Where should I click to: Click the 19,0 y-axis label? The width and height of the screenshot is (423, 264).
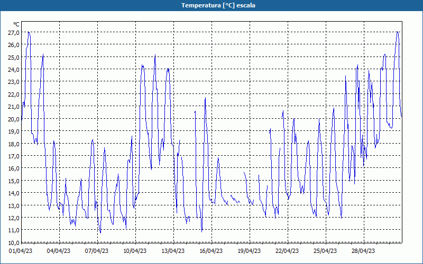pos(14,131)
